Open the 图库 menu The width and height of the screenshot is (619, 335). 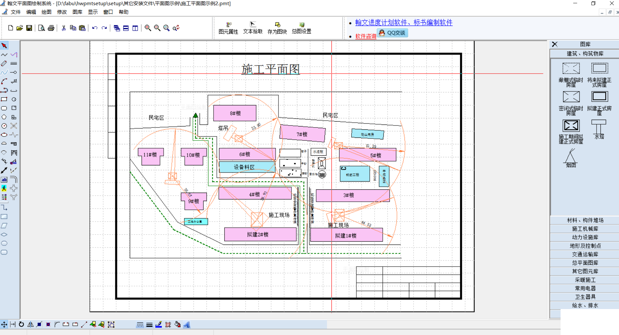(x=77, y=12)
